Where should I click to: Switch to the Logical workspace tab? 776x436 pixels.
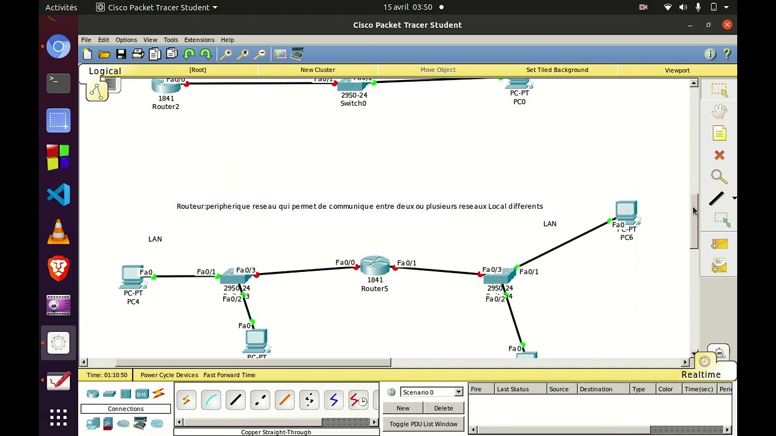tap(105, 71)
